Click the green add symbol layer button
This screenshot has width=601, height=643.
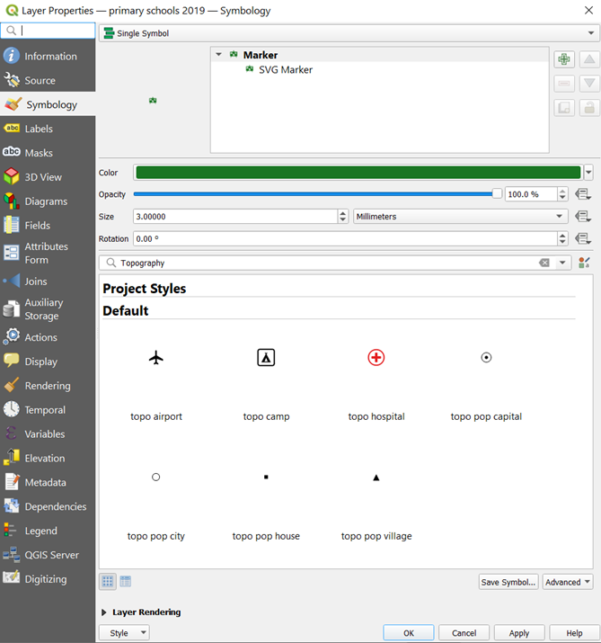click(564, 59)
